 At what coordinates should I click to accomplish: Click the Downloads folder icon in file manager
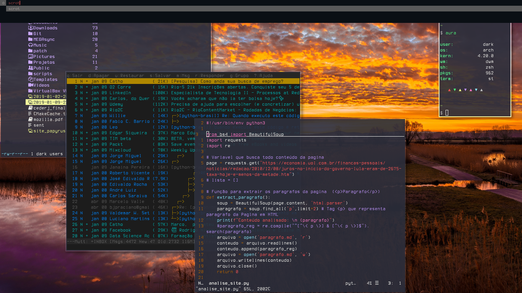31,28
